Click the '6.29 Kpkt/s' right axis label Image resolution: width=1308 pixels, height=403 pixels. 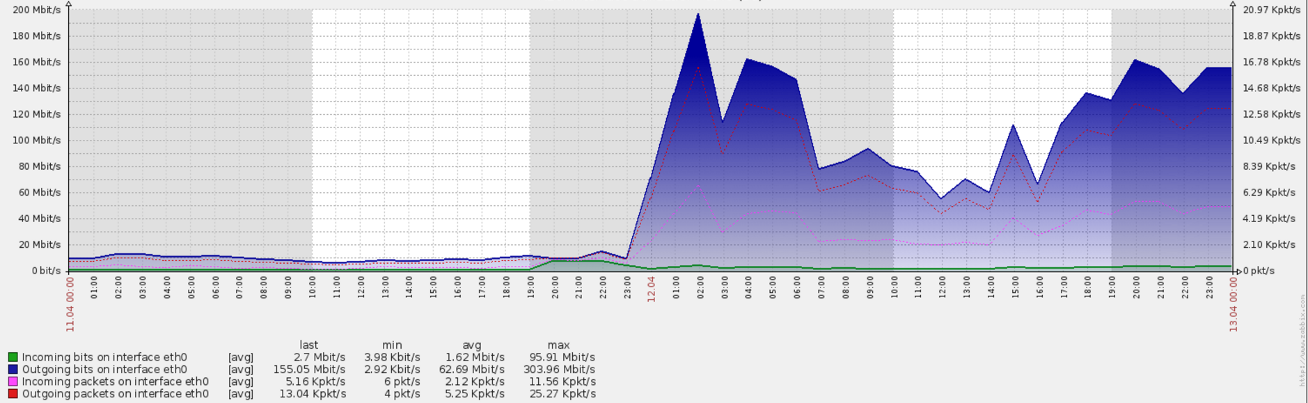(x=1269, y=193)
